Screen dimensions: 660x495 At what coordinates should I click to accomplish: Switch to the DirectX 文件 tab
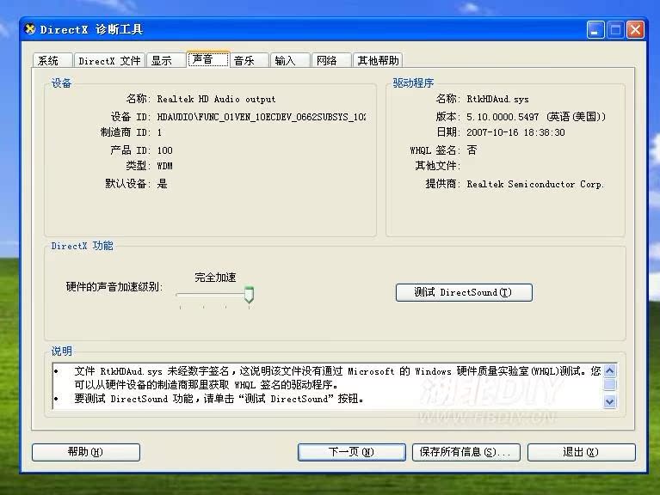109,60
